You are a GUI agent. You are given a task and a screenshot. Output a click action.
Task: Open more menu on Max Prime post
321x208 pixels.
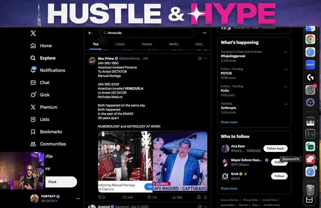point(205,58)
